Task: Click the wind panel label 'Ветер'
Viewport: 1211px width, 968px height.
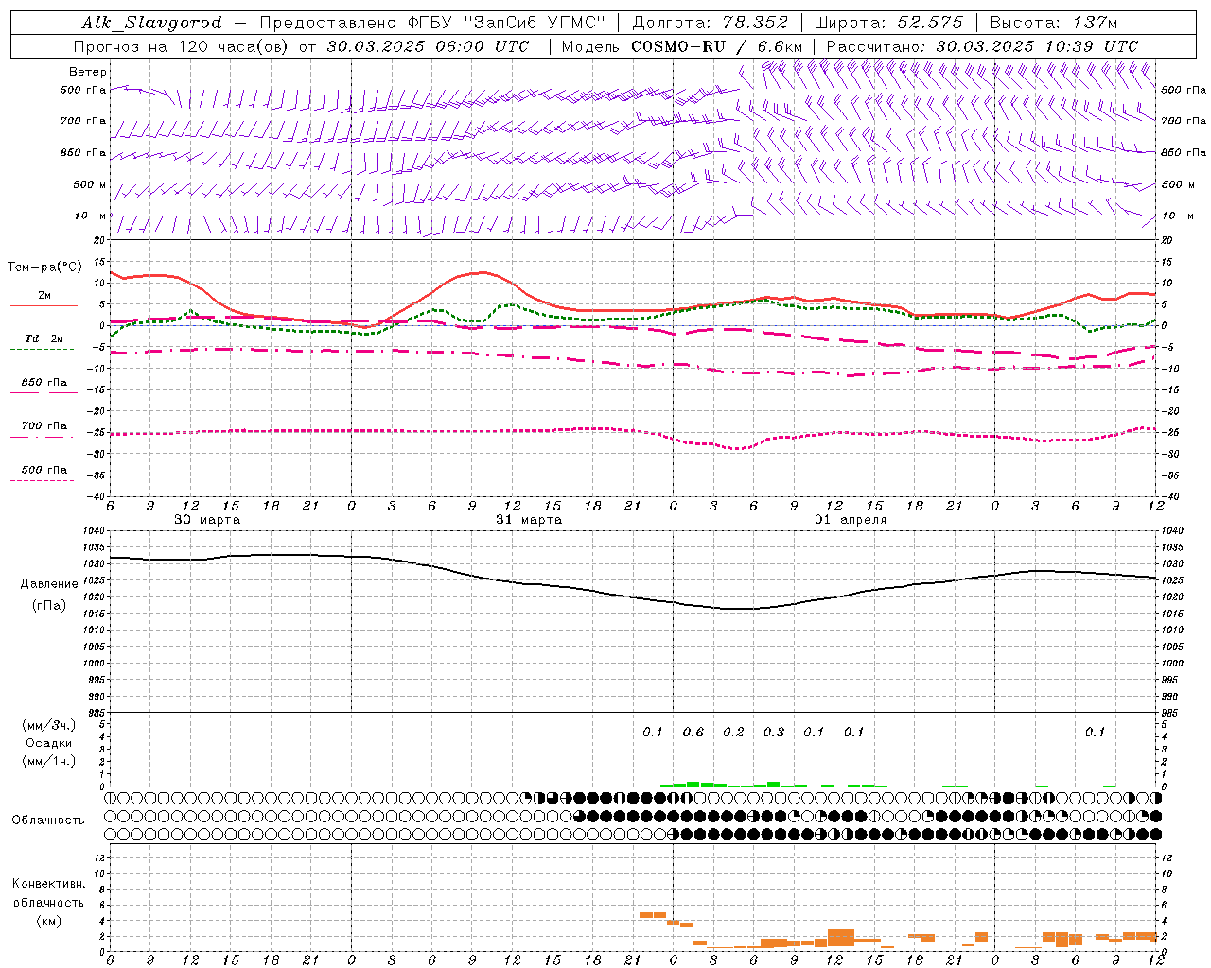Action: click(88, 72)
